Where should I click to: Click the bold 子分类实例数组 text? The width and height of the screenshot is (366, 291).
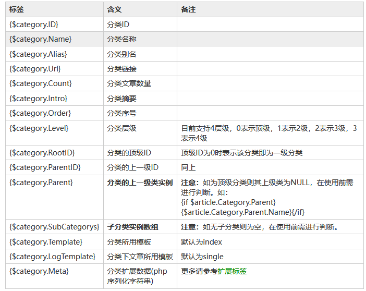(132, 227)
